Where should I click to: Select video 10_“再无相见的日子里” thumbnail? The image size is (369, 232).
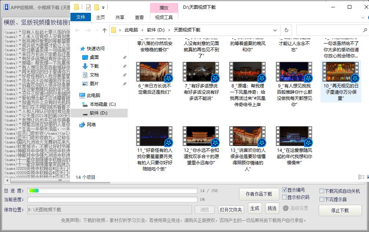coord(341,72)
